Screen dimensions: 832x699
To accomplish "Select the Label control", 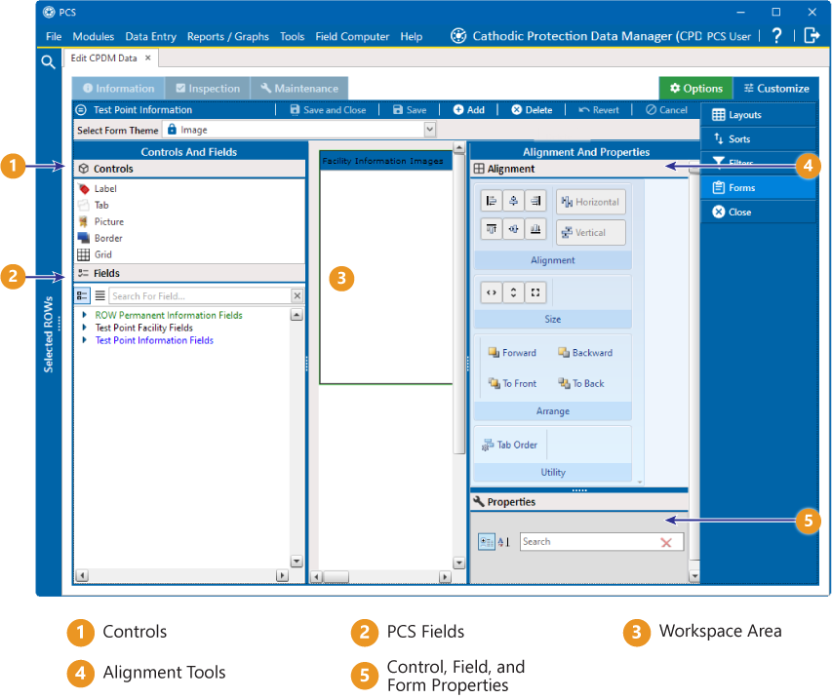I will coord(104,189).
